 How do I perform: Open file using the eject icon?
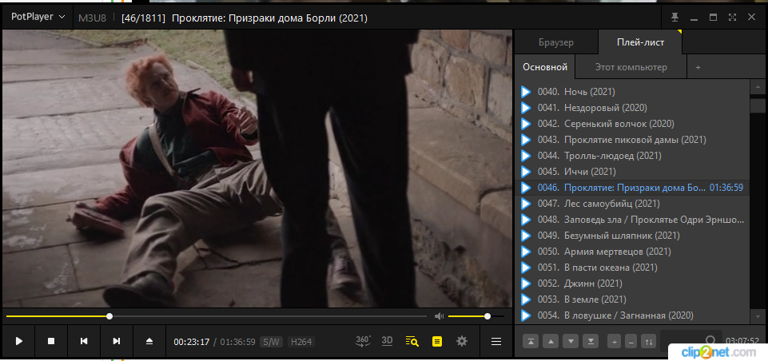149,341
